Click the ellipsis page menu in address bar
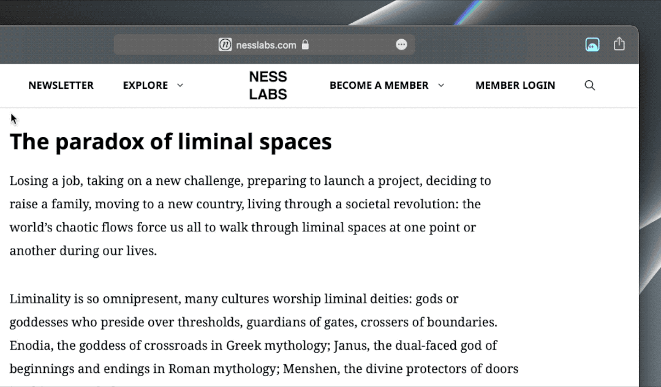The width and height of the screenshot is (661, 387). 401,45
